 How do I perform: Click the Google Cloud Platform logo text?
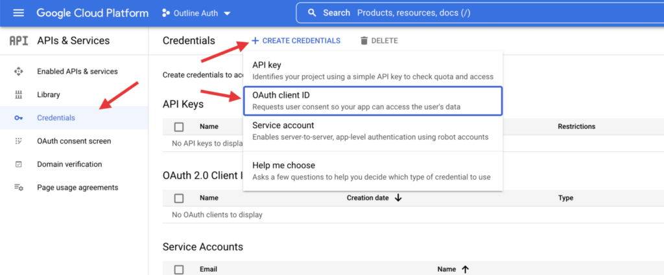(92, 13)
